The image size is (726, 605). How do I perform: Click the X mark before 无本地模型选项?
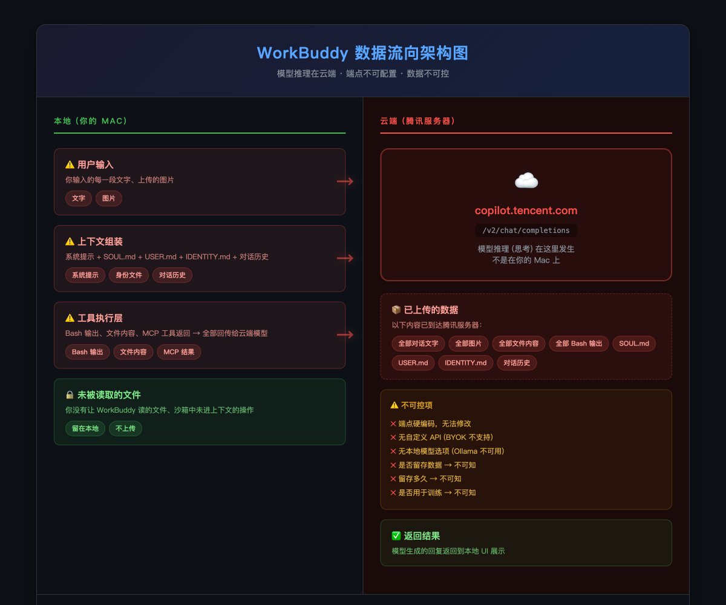[393, 451]
